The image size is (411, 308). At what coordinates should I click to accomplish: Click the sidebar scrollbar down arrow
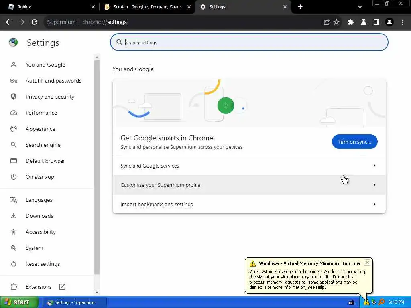pyautogui.click(x=97, y=292)
